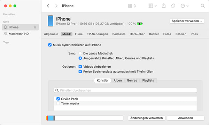Image resolution: width=209 pixels, height=125 pixels.
Task: Open the ellipsis action menu
Action: pos(185,6)
